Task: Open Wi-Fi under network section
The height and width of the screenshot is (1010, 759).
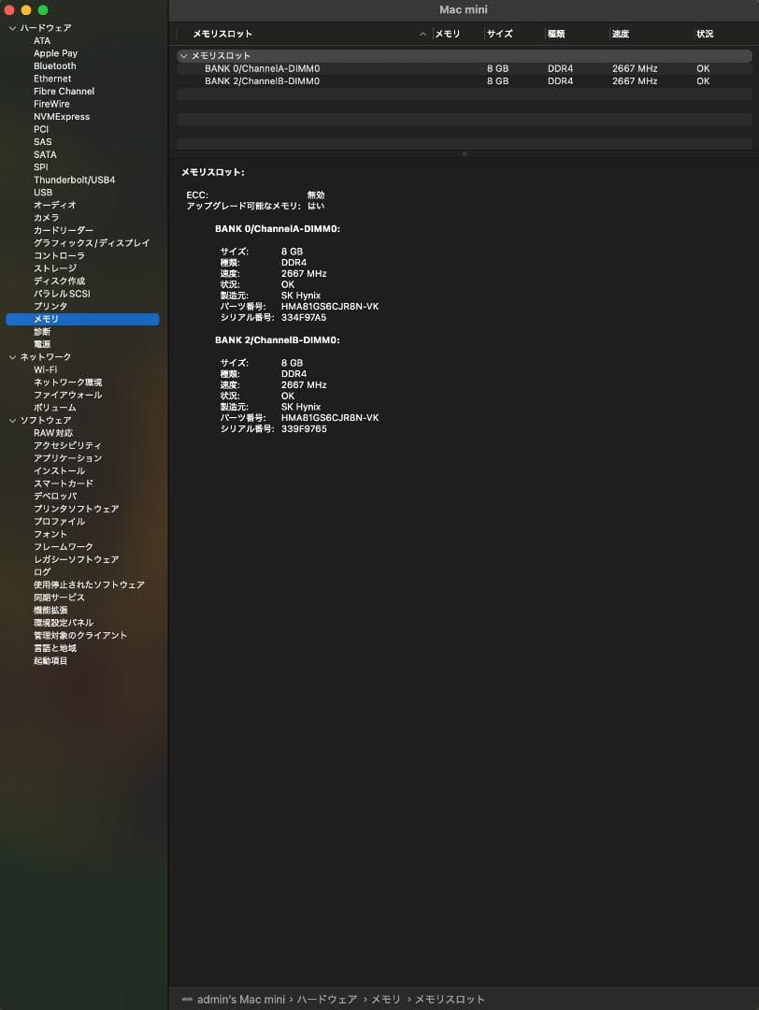Action: click(x=45, y=369)
